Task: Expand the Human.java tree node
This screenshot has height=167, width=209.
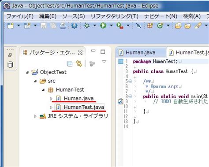Action: [51, 99]
